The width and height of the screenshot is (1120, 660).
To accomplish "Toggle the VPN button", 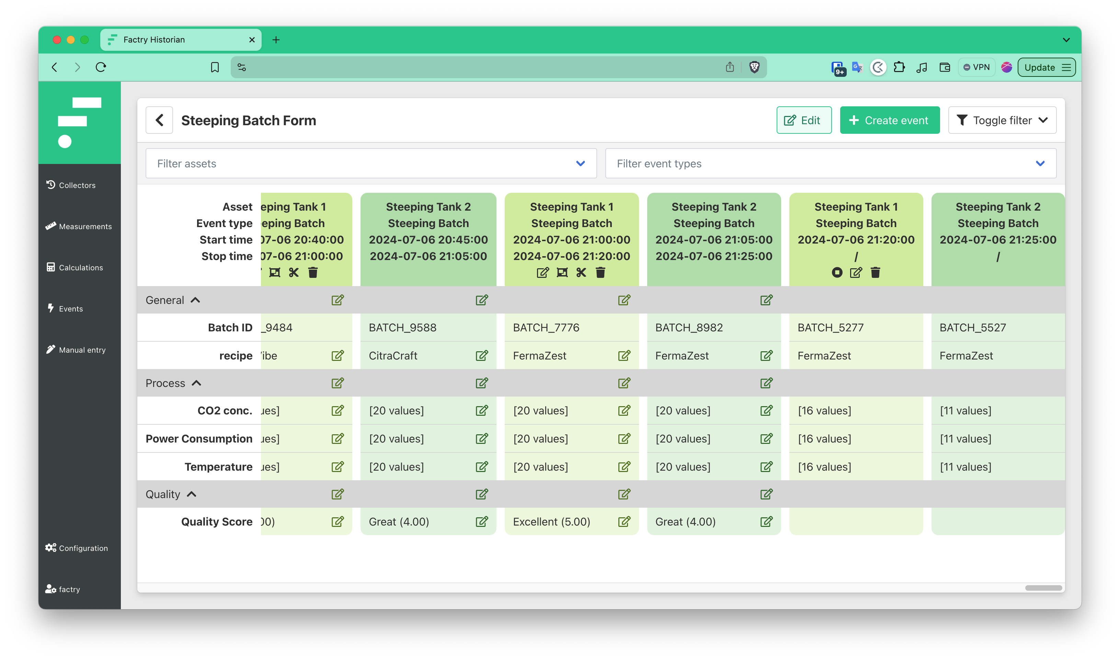I will [976, 67].
